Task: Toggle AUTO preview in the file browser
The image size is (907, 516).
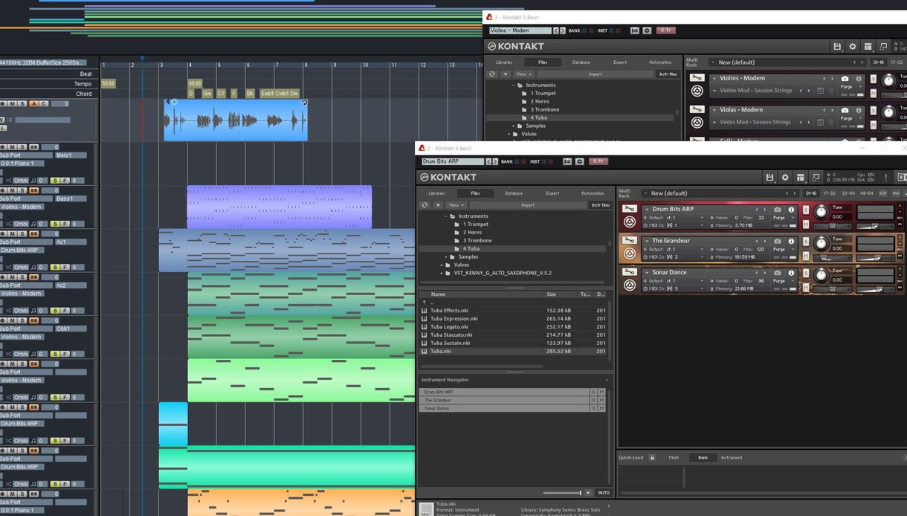Action: pos(604,492)
